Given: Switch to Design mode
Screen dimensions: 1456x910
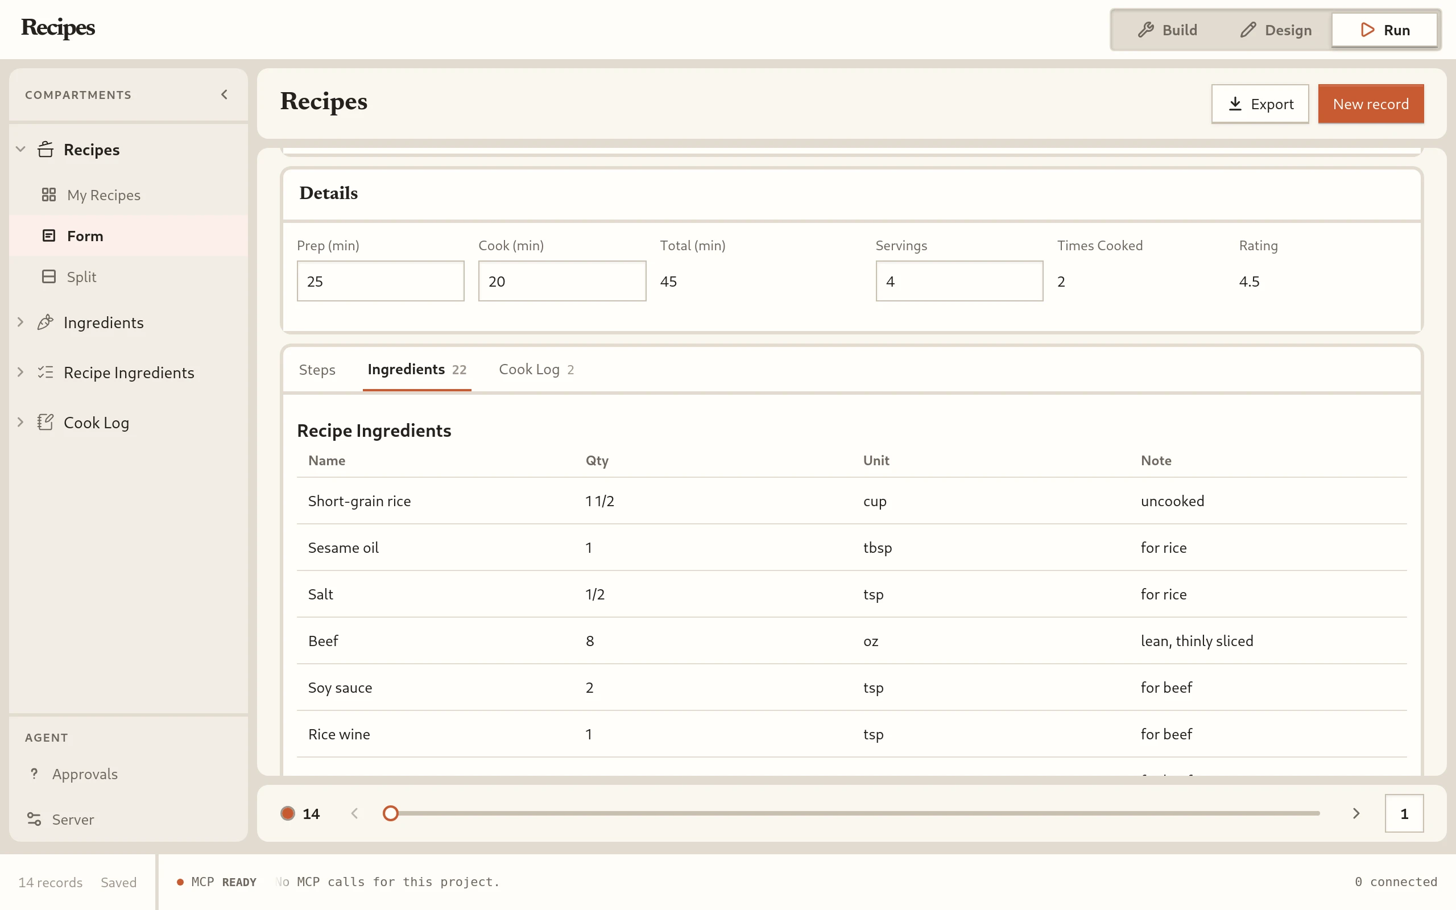Looking at the screenshot, I should [x=1276, y=30].
